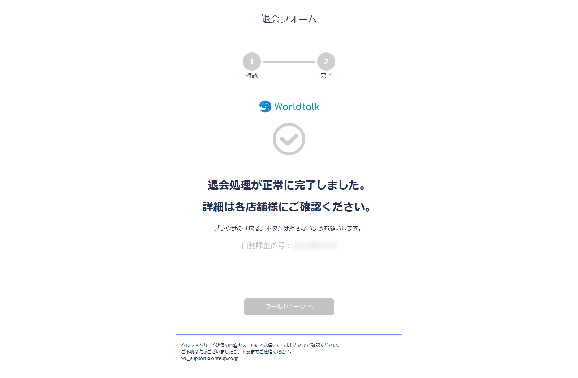Click the クレジットカード決済 footer notice line
The width and height of the screenshot is (578, 378).
point(260,345)
